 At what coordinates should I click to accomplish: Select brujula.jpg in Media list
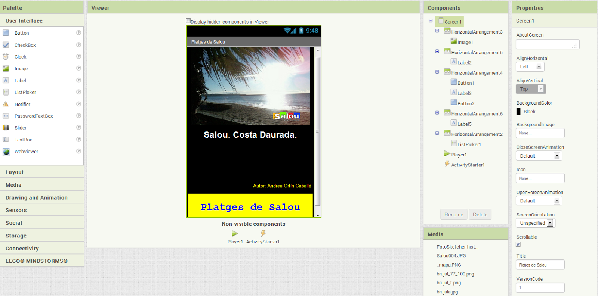tap(447, 292)
